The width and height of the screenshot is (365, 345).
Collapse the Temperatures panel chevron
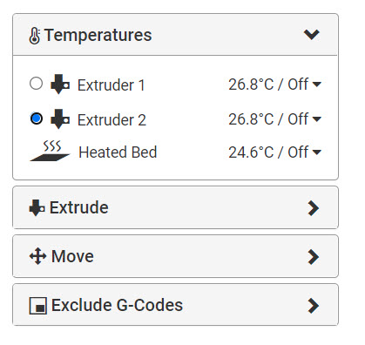pos(312,35)
